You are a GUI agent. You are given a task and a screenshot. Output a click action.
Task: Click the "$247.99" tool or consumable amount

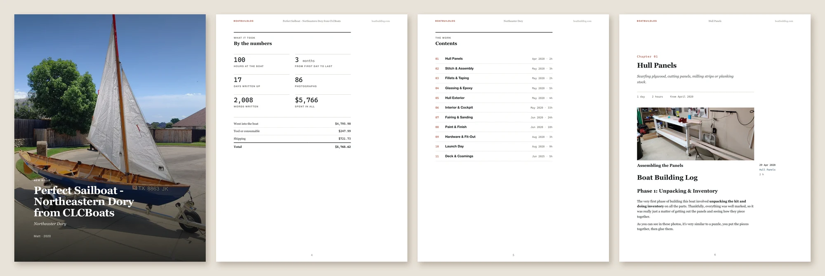pyautogui.click(x=344, y=131)
